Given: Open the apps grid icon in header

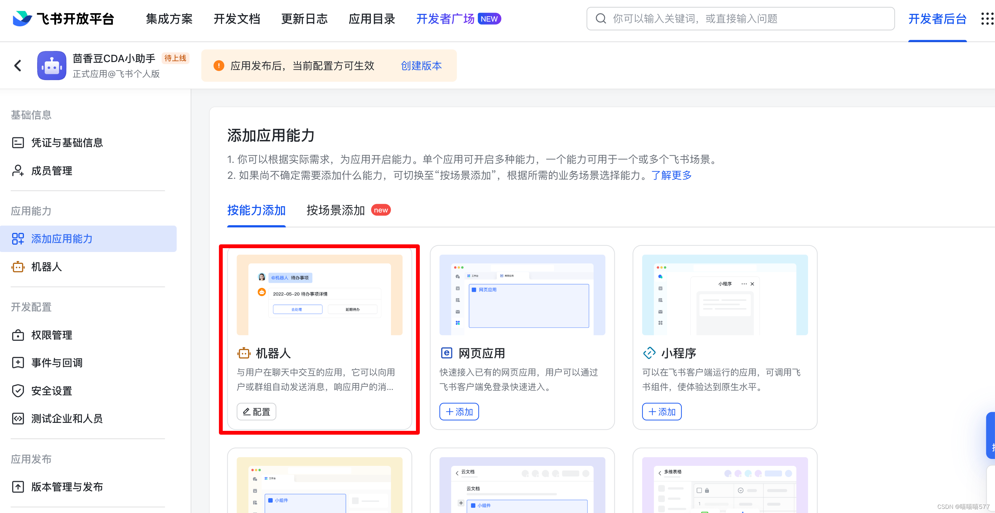Looking at the screenshot, I should 987,18.
